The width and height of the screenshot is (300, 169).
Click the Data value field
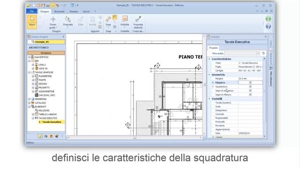(x=250, y=133)
